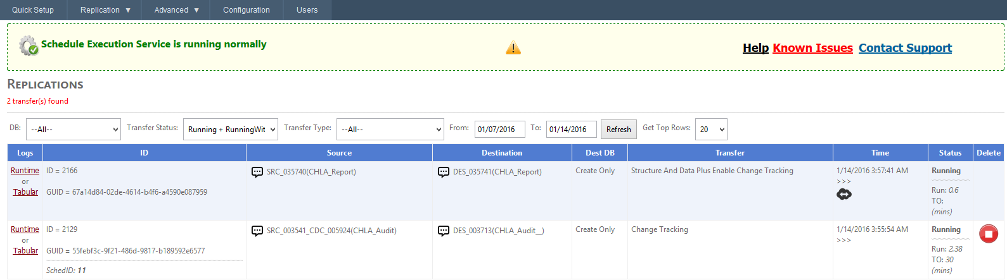The height and width of the screenshot is (280, 1007).
Task: Click the speech bubble icon beside DES_035741
Action: (444, 172)
